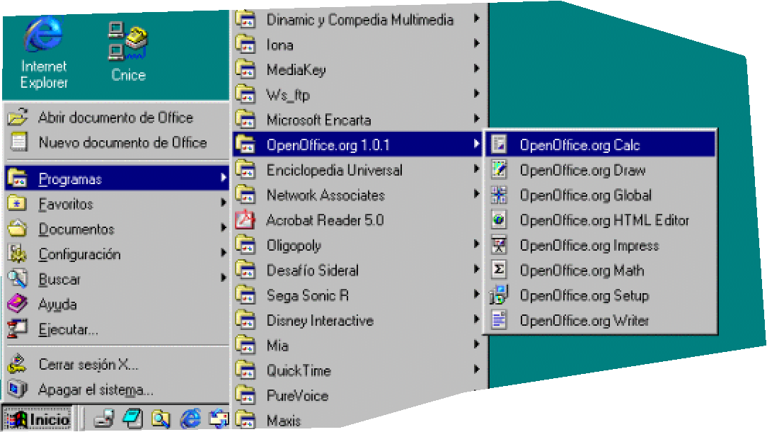This screenshot has height=432, width=767.
Task: Click the OpenOffice.org Writer document icon
Action: pos(500,321)
